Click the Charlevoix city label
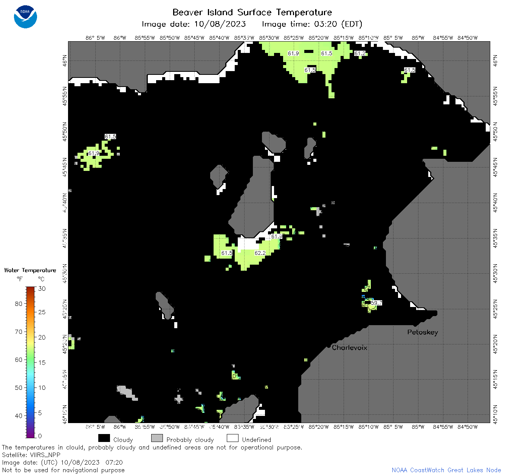Image resolution: width=505 pixels, height=476 pixels. pos(349,347)
